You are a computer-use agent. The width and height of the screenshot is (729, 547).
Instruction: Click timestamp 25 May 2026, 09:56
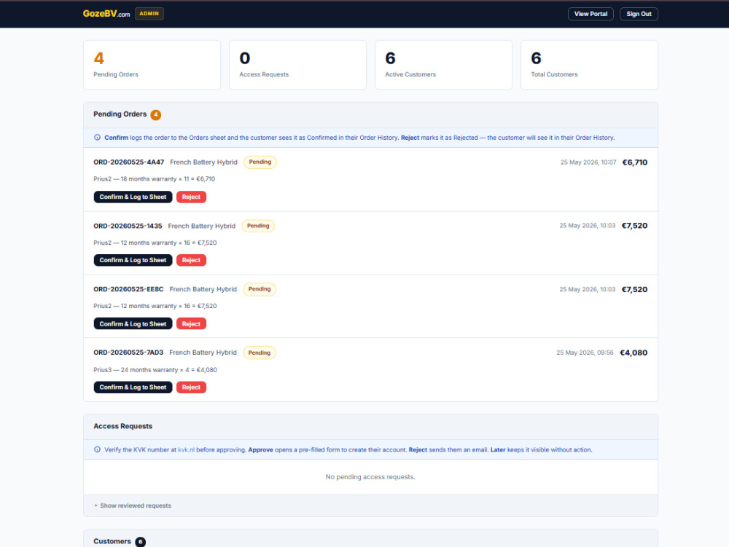tap(585, 353)
